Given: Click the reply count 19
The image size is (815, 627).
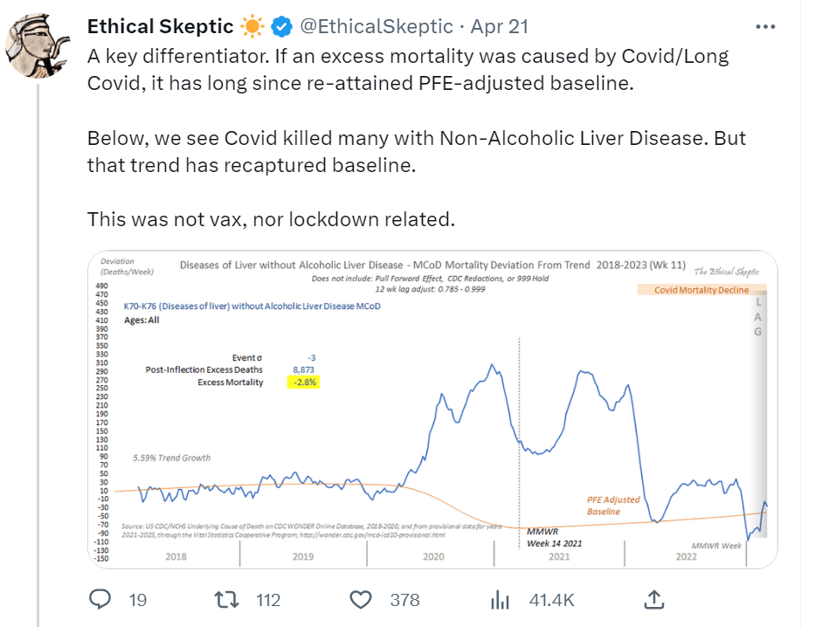Looking at the screenshot, I should pyautogui.click(x=137, y=600).
